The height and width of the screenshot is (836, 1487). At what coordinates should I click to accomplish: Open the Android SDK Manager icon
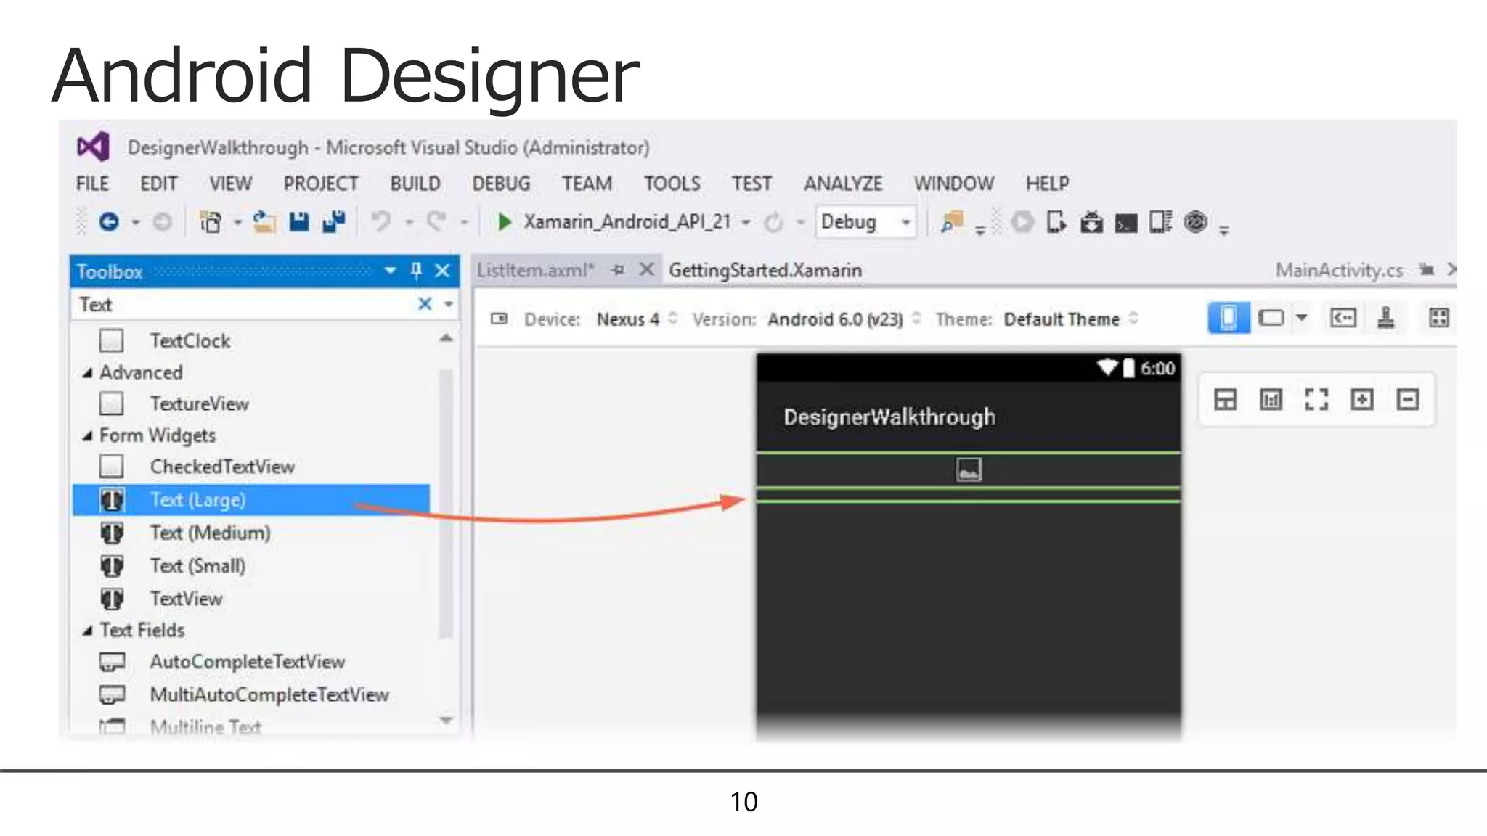point(1091,222)
